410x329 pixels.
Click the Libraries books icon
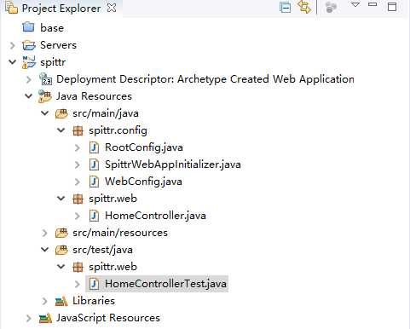point(61,301)
